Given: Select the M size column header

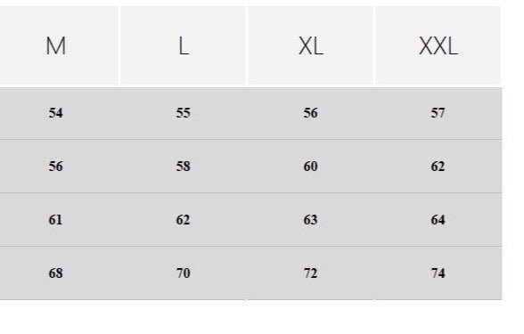Looking at the screenshot, I should click(56, 45).
